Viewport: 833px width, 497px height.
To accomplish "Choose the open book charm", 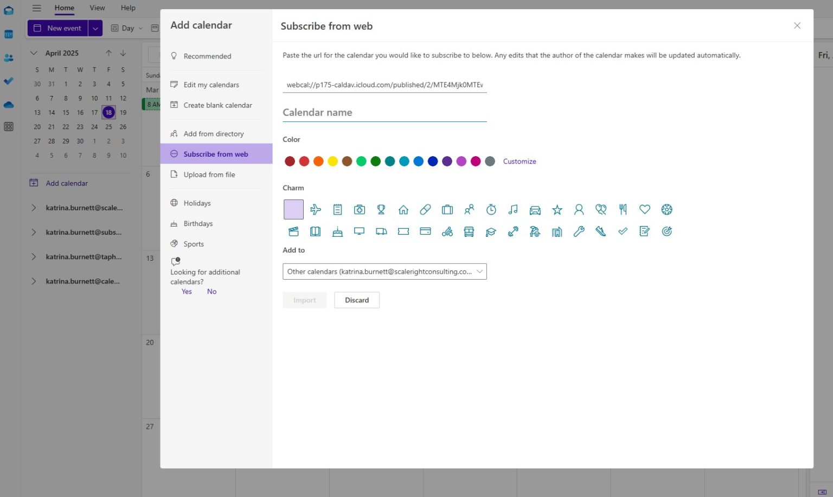I will click(x=315, y=231).
